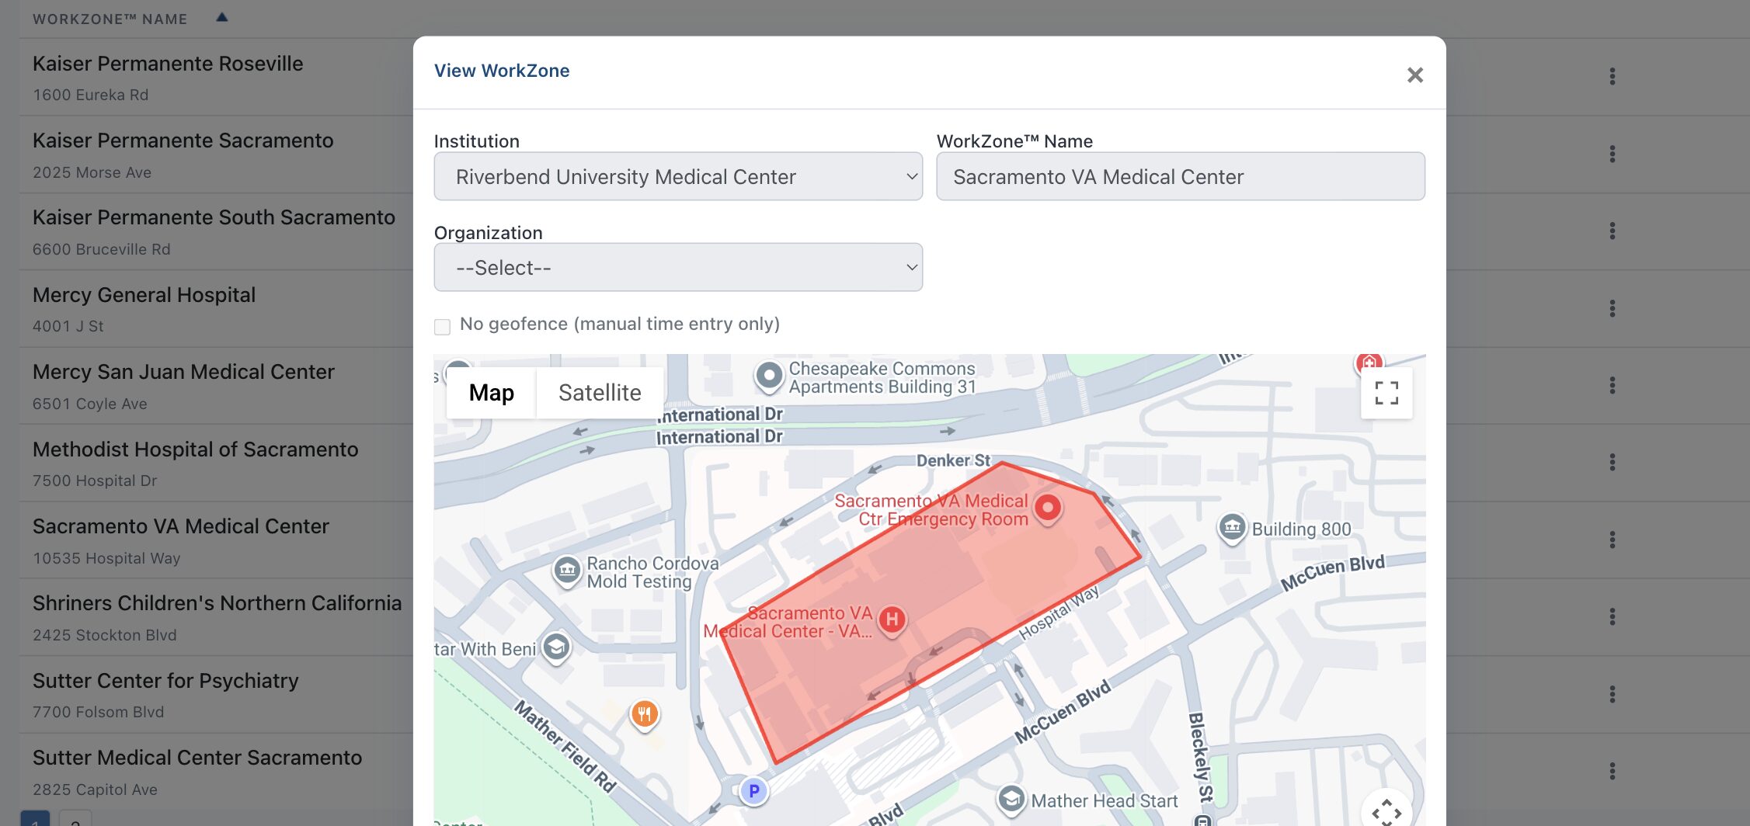Switch the map to Satellite view
This screenshot has width=1750, height=826.
pos(600,393)
